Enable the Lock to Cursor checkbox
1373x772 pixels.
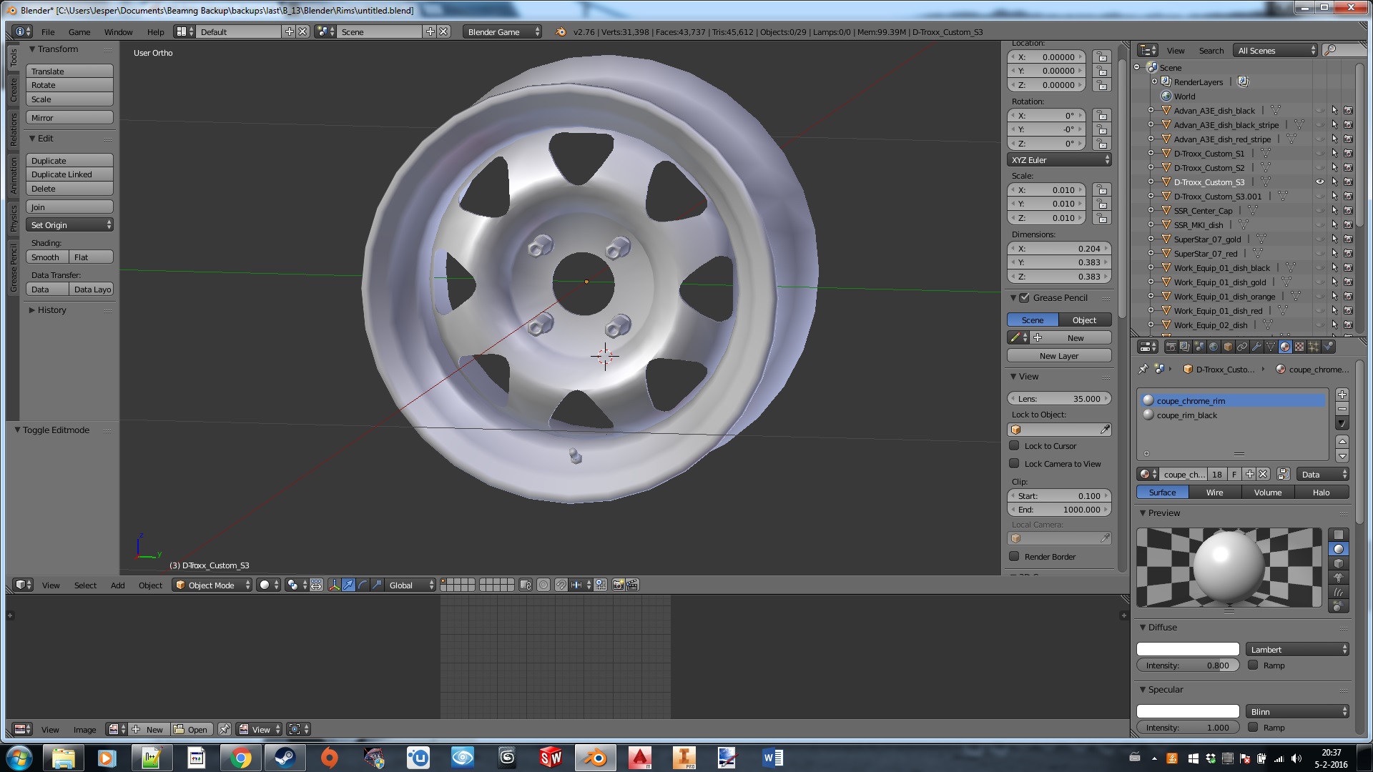[x=1014, y=445]
